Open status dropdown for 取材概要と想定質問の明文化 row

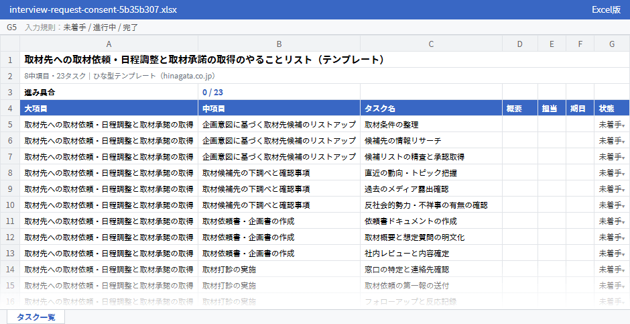pos(623,239)
